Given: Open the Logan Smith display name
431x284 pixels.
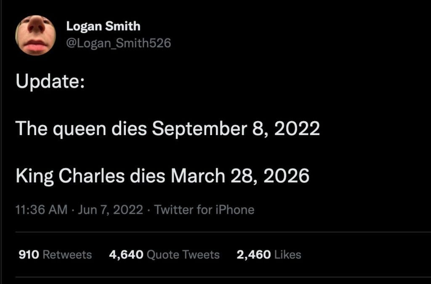Looking at the screenshot, I should pyautogui.click(x=103, y=27).
